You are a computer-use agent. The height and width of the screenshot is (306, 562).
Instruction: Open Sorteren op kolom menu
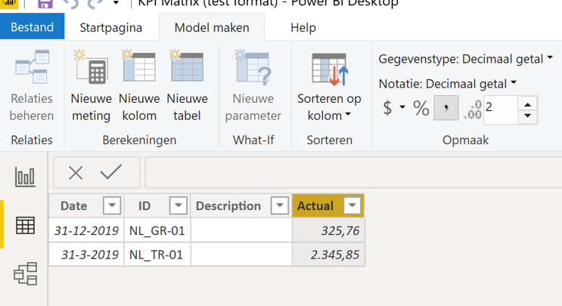tap(329, 86)
